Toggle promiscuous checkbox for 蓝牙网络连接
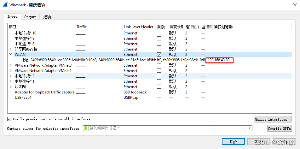300x149 pixels. pyautogui.click(x=159, y=49)
